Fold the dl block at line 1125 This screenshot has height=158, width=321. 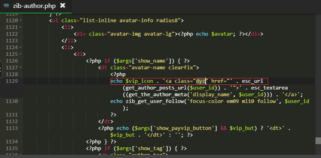click(x=20, y=54)
